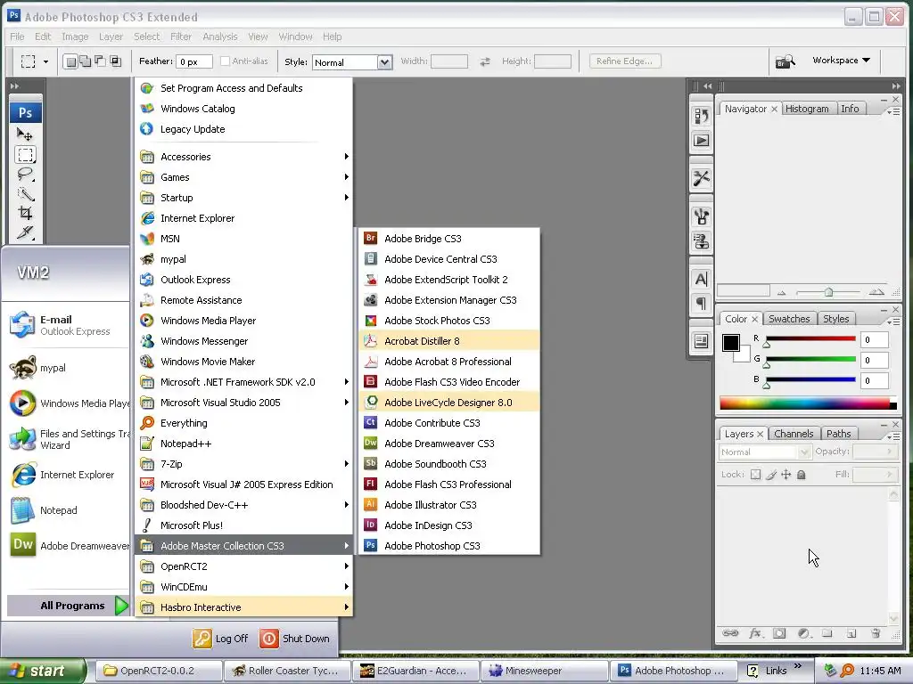This screenshot has height=684, width=913.
Task: Open the Paragraph panel icon
Action: point(701,303)
